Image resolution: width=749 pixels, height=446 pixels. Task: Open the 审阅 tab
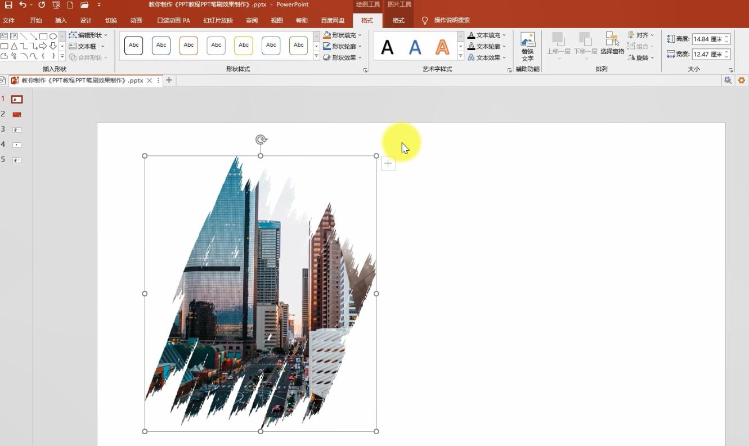252,20
